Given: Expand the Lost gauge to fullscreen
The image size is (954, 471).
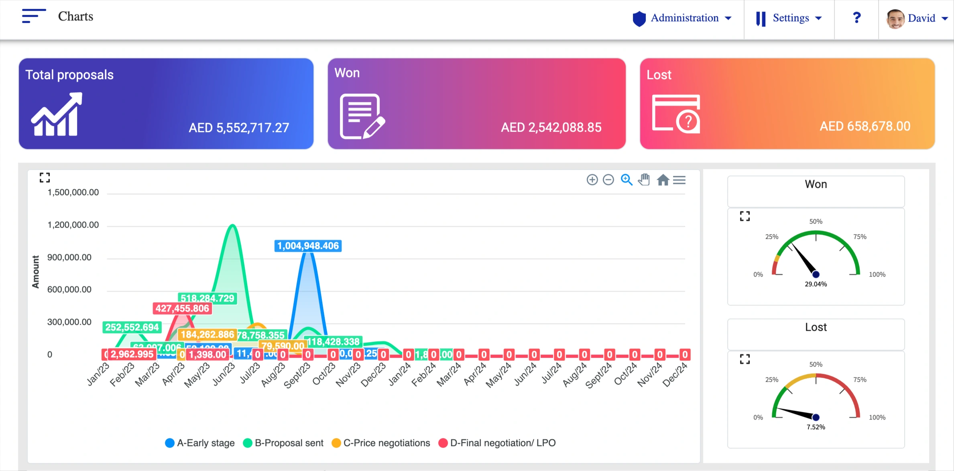Looking at the screenshot, I should coord(745,359).
